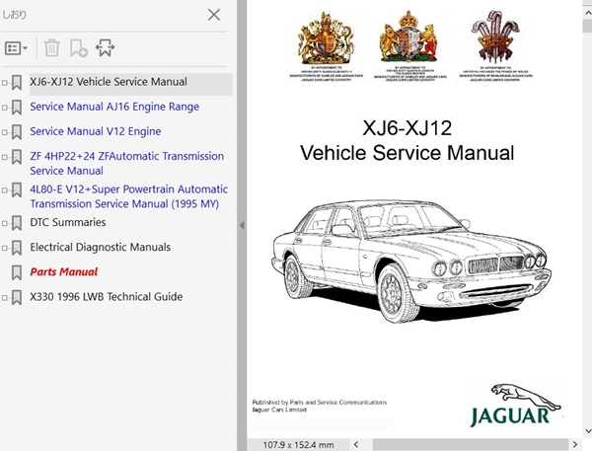Open the bookmark options list menu
The image size is (592, 451).
click(16, 48)
